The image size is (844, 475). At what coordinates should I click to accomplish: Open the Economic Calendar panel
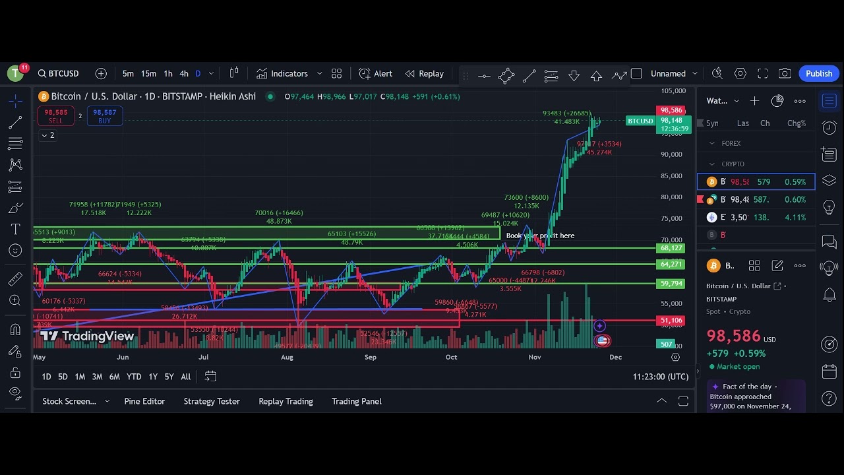[829, 371]
